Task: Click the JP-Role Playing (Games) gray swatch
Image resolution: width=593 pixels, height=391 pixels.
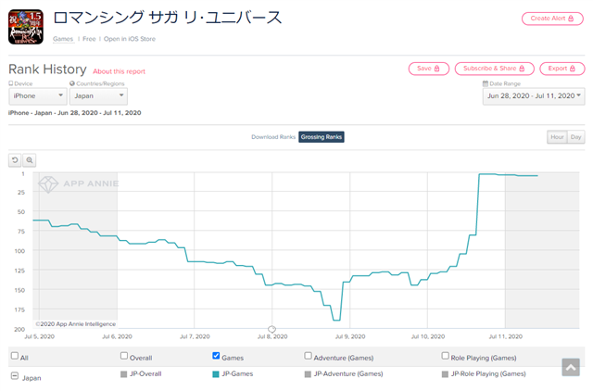Action: (445, 374)
